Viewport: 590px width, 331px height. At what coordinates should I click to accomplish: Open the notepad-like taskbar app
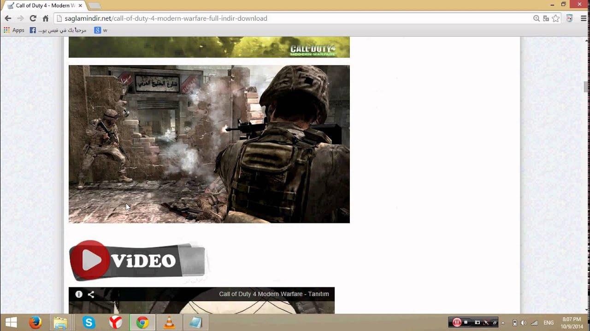click(x=196, y=322)
